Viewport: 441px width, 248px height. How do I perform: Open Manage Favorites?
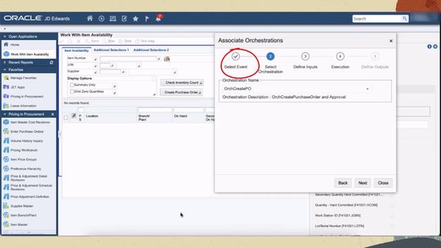pos(23,78)
